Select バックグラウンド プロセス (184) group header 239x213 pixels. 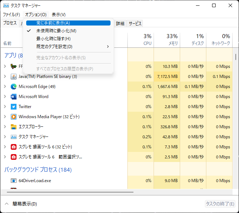38,170
